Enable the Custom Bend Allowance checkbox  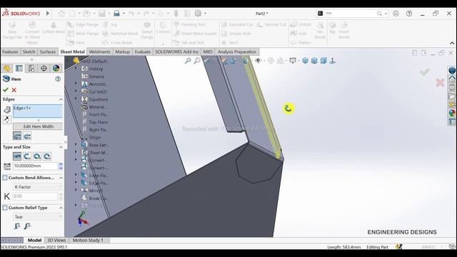click(x=5, y=178)
